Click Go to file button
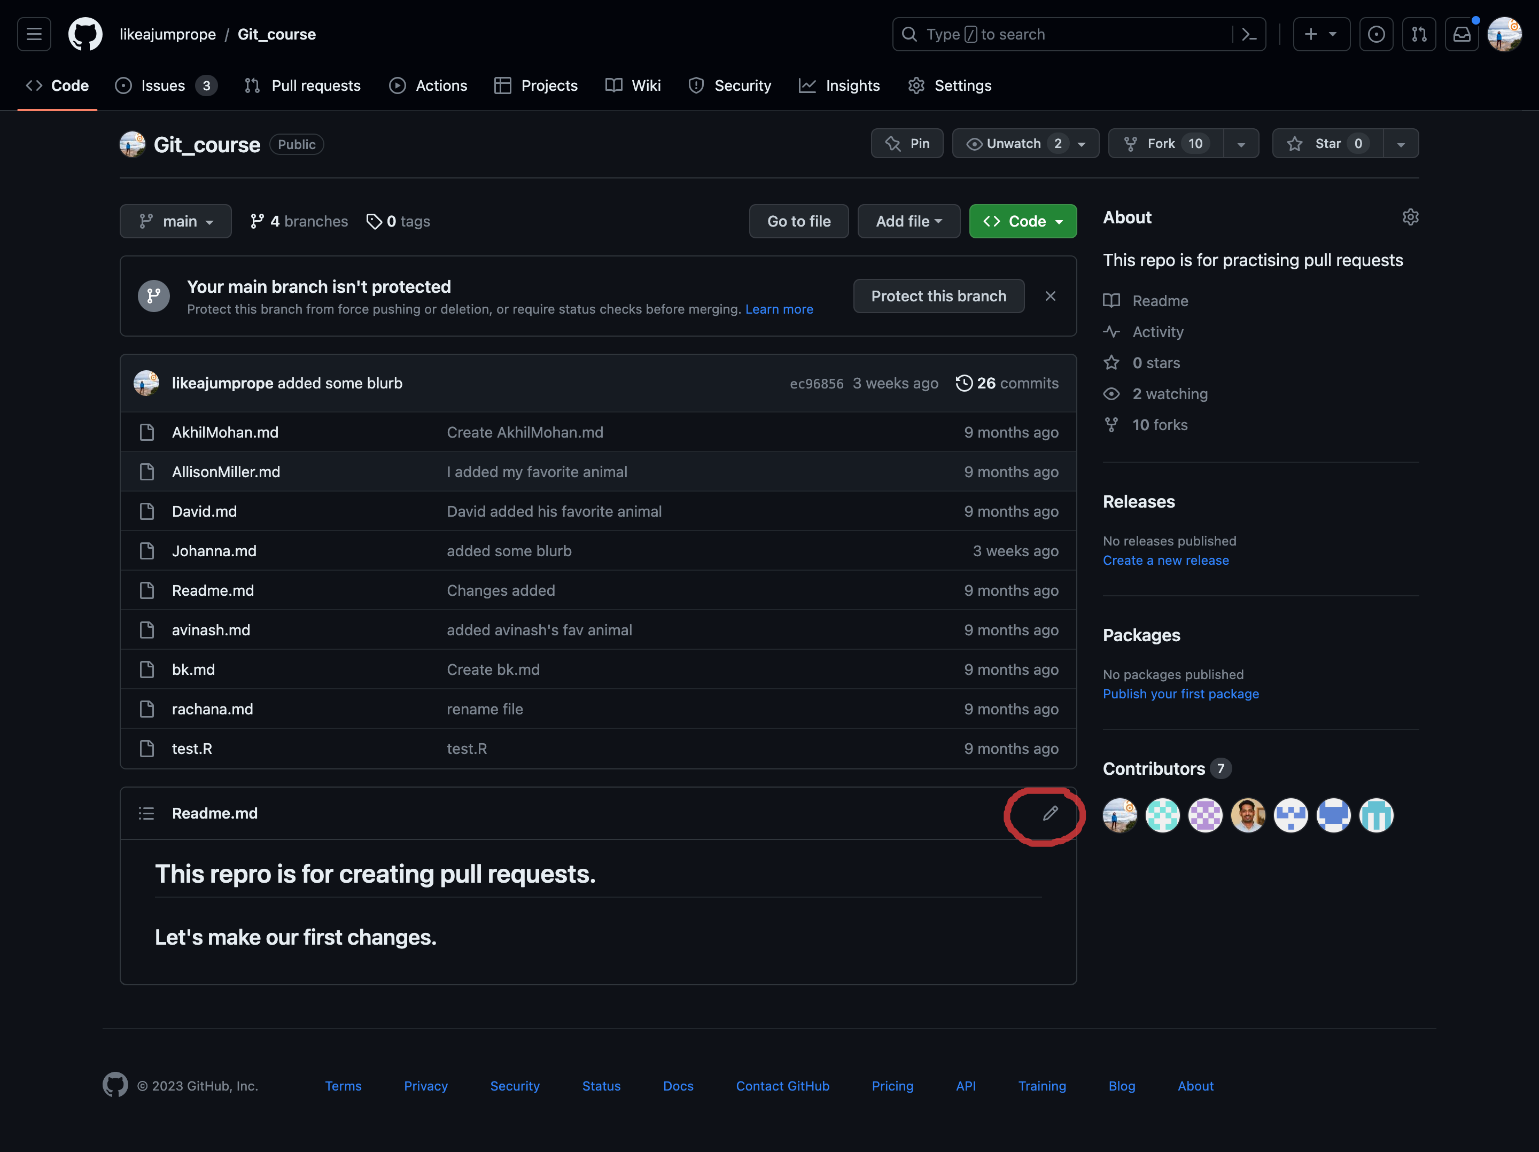The image size is (1539, 1152). click(799, 221)
